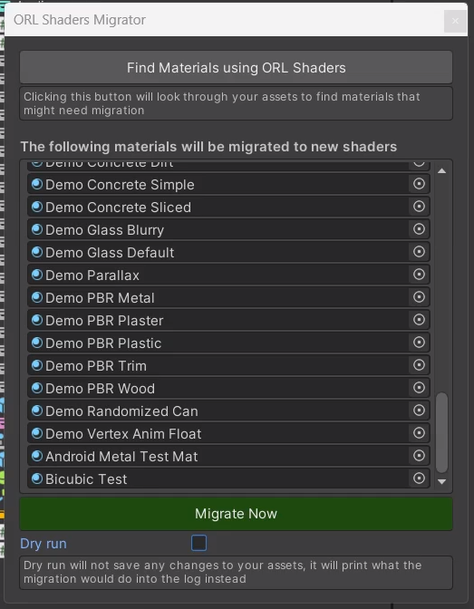
Task: Click the ORL Shaders Migrator window title
Action: [x=80, y=20]
